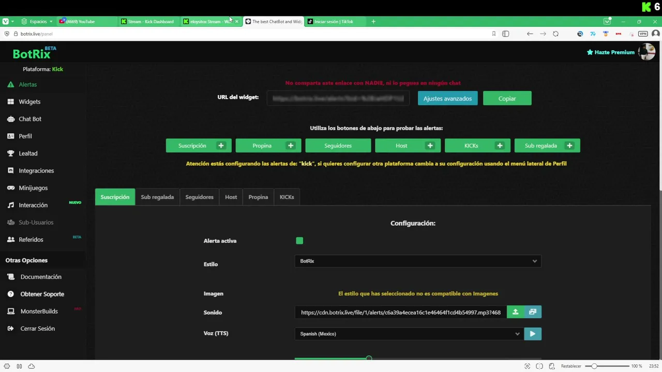Test the Seguidores alert button
Screen dimensions: 662x372
338,146
